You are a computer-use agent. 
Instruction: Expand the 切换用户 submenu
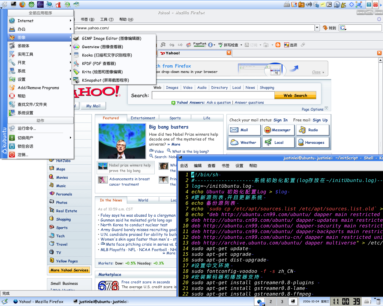tap(40, 138)
